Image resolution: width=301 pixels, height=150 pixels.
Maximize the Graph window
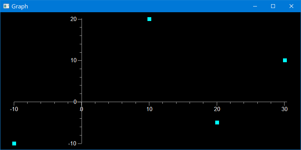point(273,6)
